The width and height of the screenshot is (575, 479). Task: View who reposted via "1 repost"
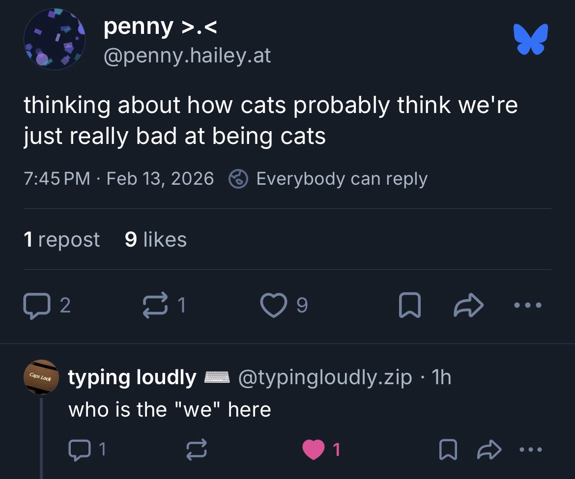point(61,240)
